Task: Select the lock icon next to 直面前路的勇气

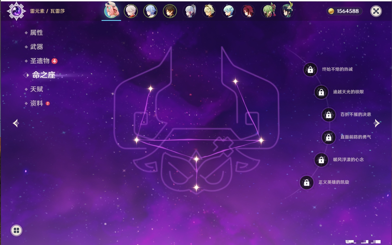Action: click(x=329, y=137)
